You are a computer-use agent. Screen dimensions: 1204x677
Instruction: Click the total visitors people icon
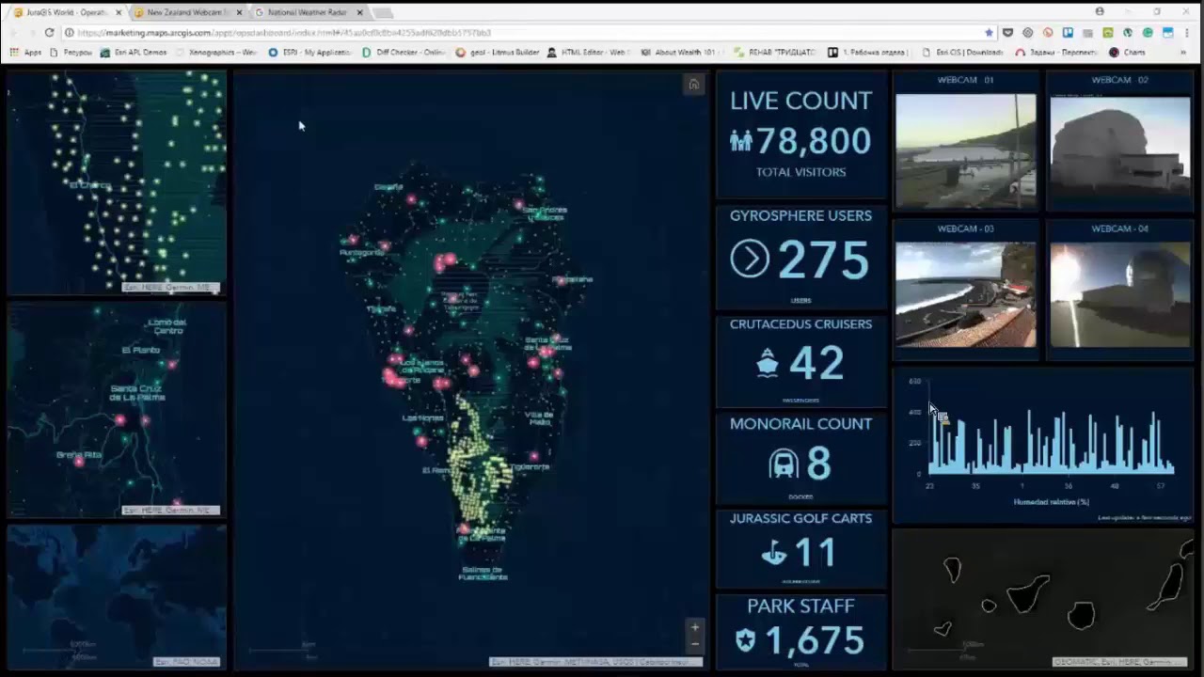(741, 141)
